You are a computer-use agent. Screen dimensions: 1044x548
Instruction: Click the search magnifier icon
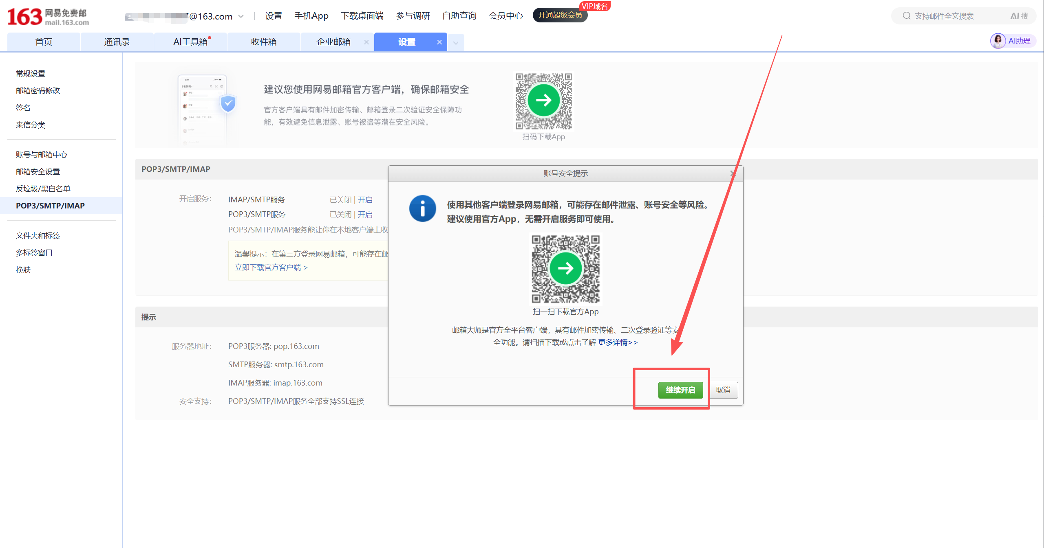point(907,16)
